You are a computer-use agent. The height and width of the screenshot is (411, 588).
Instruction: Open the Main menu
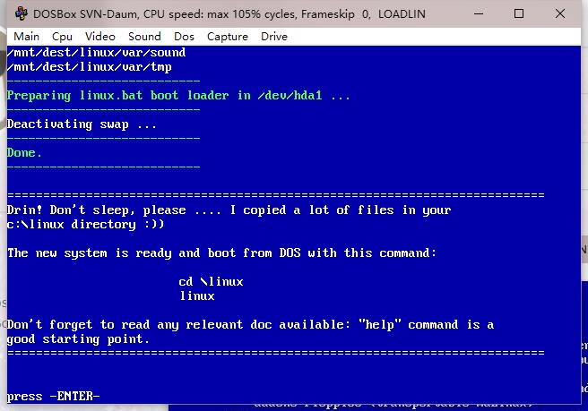(x=26, y=36)
